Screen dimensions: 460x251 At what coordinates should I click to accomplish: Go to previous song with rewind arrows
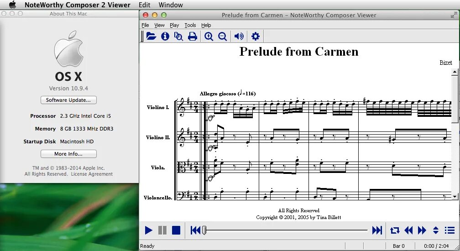tap(408, 230)
